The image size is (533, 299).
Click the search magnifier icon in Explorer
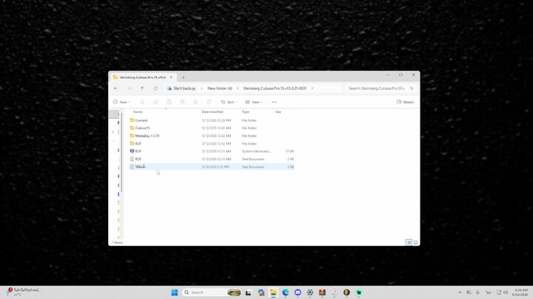click(412, 88)
